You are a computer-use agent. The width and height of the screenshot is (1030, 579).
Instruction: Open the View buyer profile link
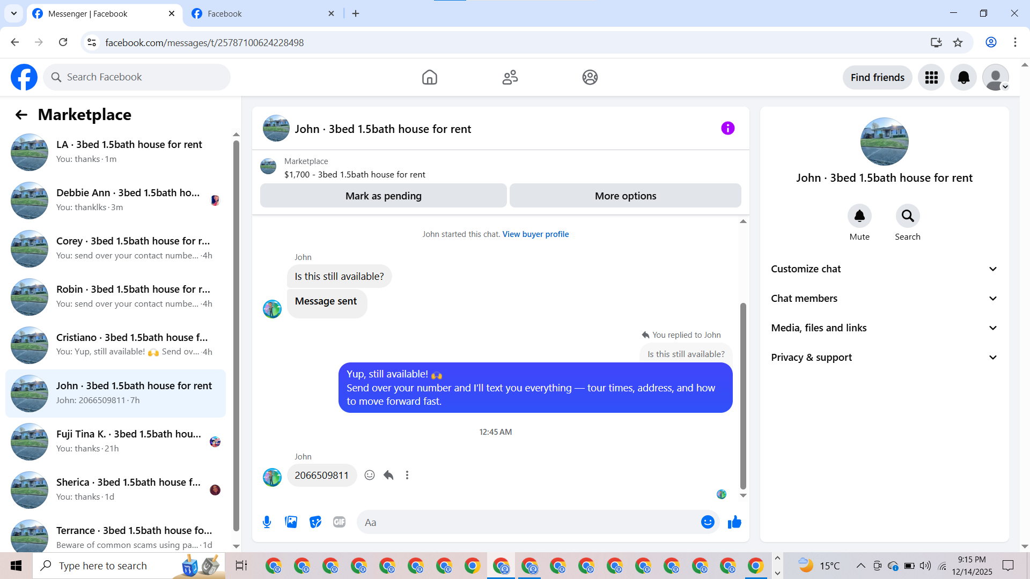point(535,234)
